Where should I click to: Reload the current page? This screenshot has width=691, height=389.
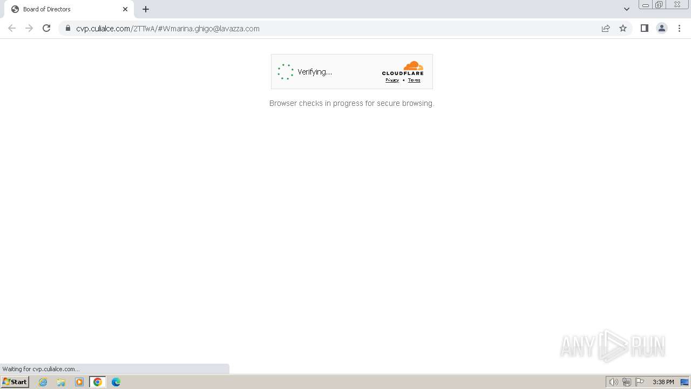[x=46, y=28]
